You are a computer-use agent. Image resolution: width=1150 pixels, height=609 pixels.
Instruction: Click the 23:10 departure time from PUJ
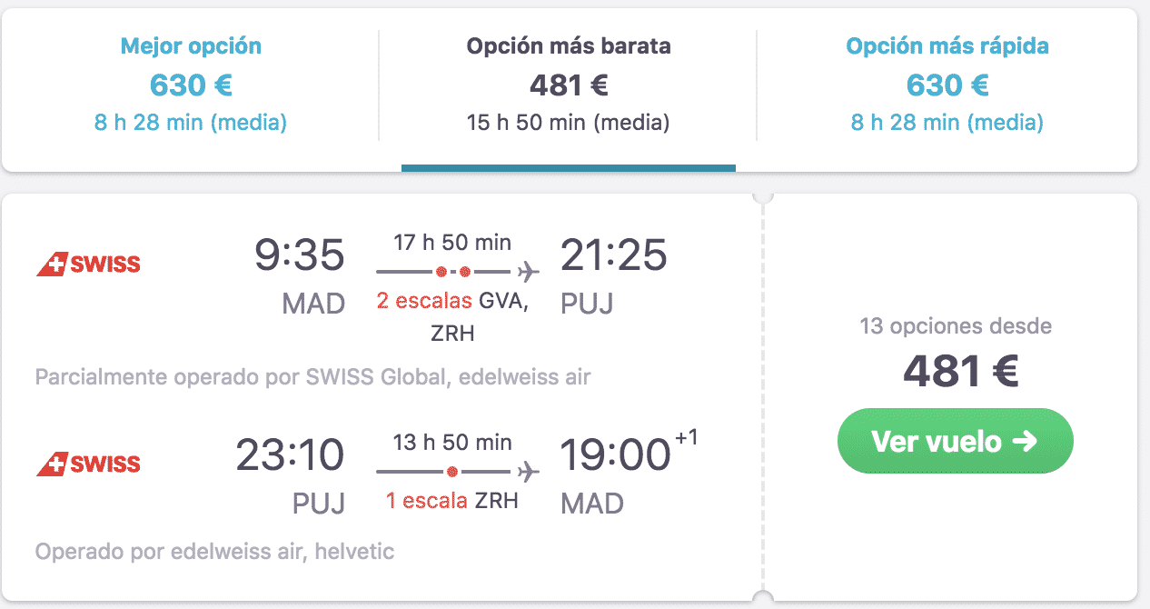(x=291, y=455)
